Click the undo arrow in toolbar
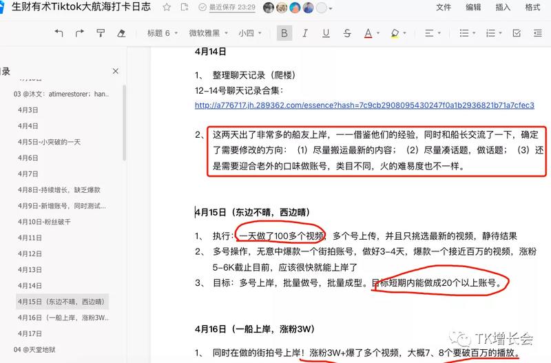 [59, 33]
